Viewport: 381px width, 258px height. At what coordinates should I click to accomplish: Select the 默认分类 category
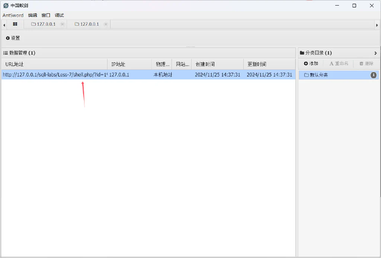[x=339, y=75]
